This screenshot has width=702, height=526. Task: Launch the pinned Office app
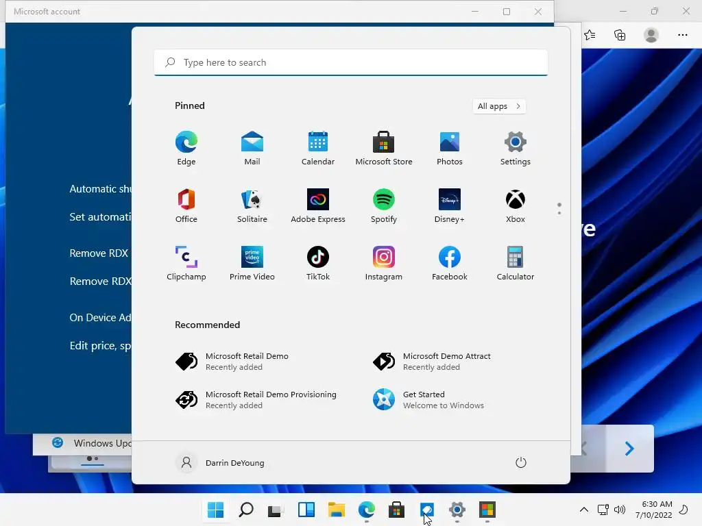tap(186, 205)
